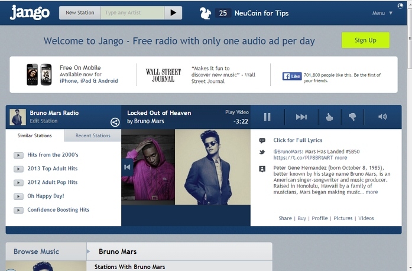Play the Confidence Boosting Hits station
This screenshot has height=271, width=412.
coord(18,210)
